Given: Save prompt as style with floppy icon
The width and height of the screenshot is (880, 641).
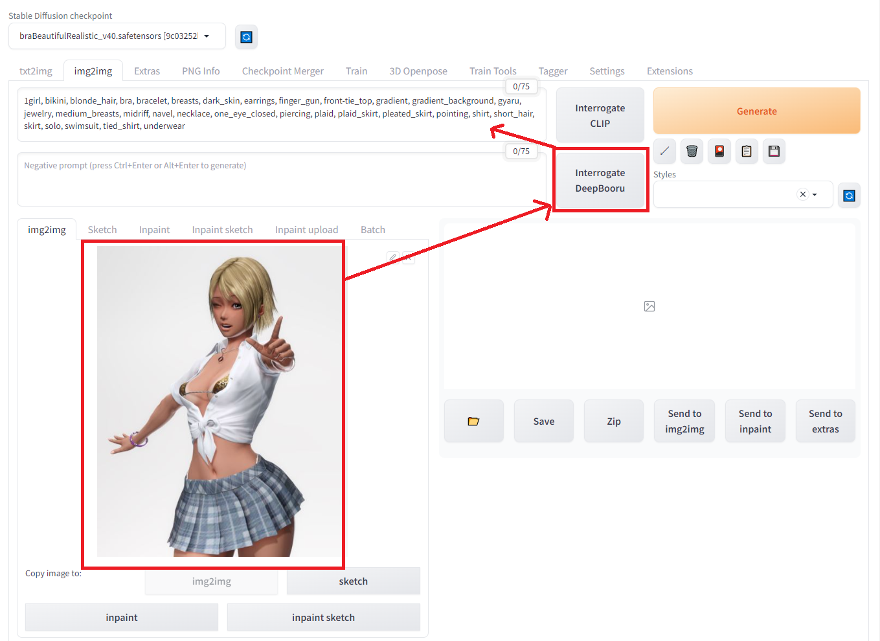Looking at the screenshot, I should pyautogui.click(x=774, y=152).
